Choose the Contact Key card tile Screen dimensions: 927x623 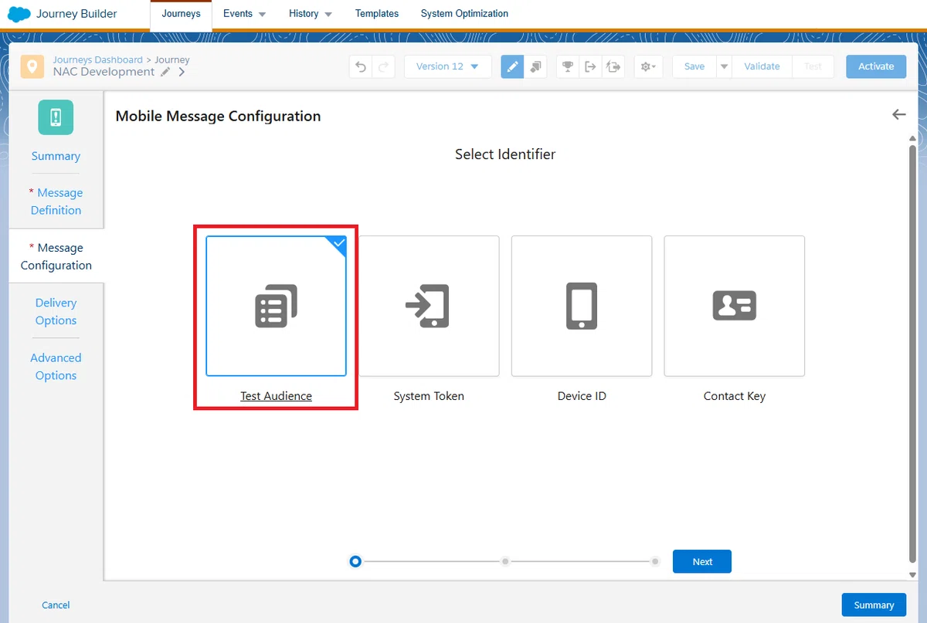tap(735, 306)
